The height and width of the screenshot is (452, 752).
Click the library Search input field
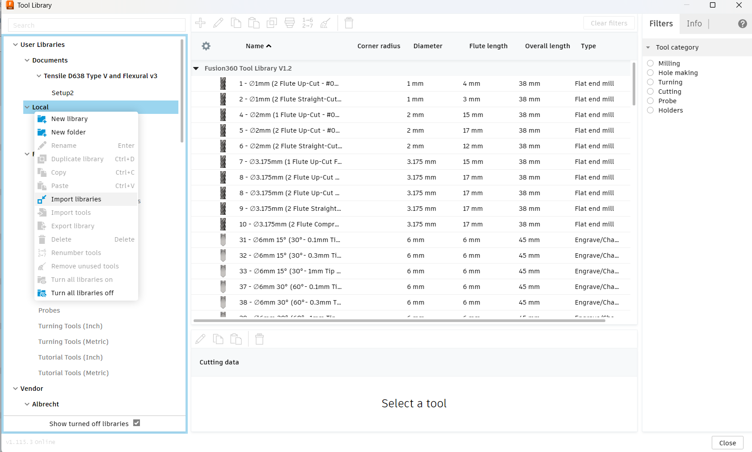[97, 25]
